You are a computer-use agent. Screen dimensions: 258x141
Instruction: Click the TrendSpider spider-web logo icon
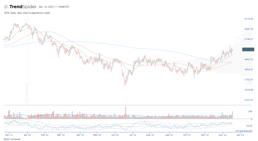point(6,7)
